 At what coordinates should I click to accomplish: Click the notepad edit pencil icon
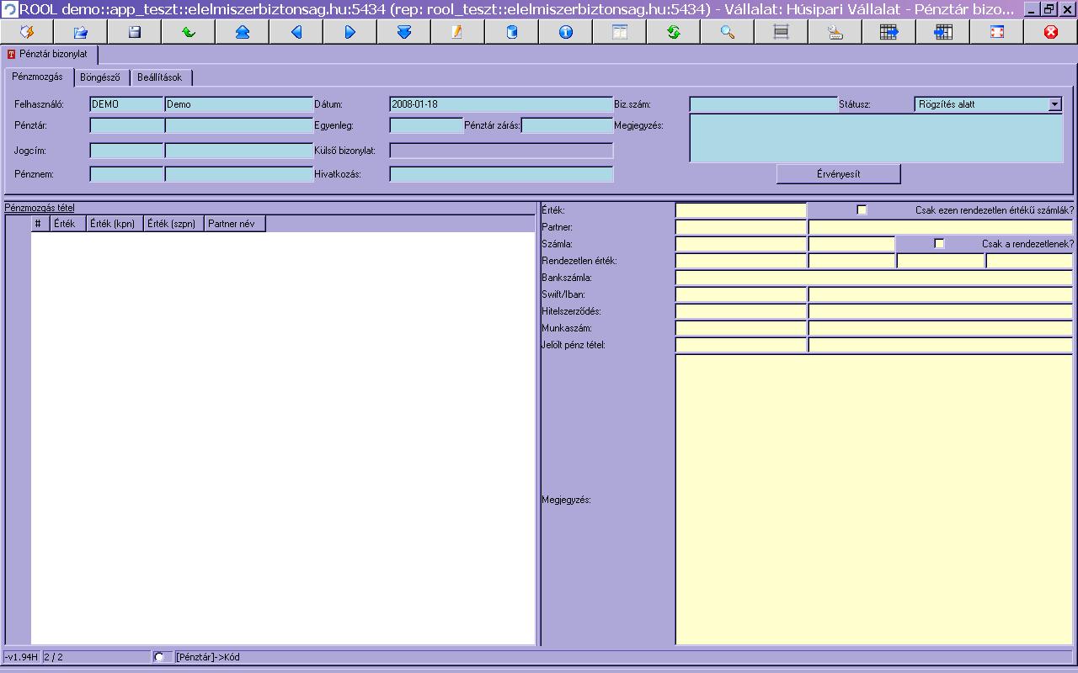[x=458, y=32]
